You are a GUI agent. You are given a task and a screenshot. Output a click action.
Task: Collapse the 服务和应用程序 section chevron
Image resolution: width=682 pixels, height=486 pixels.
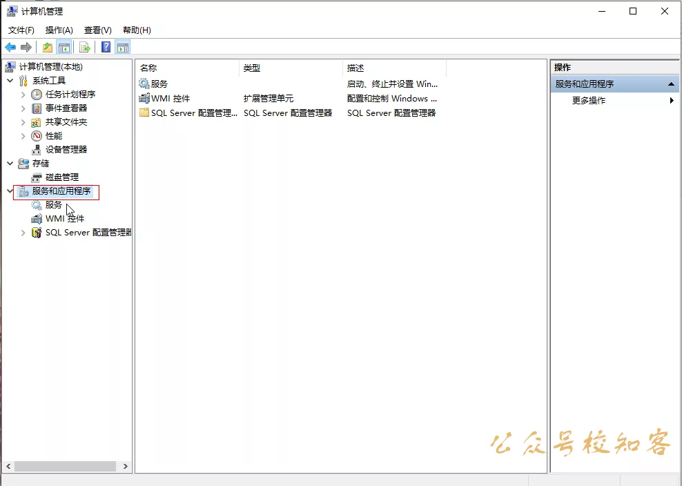click(x=10, y=191)
